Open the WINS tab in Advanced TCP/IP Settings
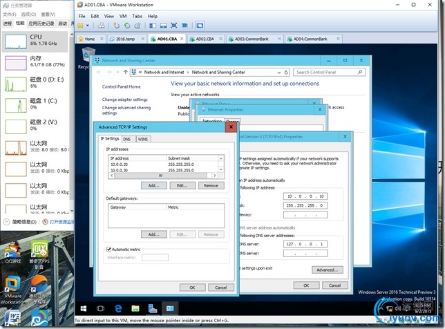 143,139
